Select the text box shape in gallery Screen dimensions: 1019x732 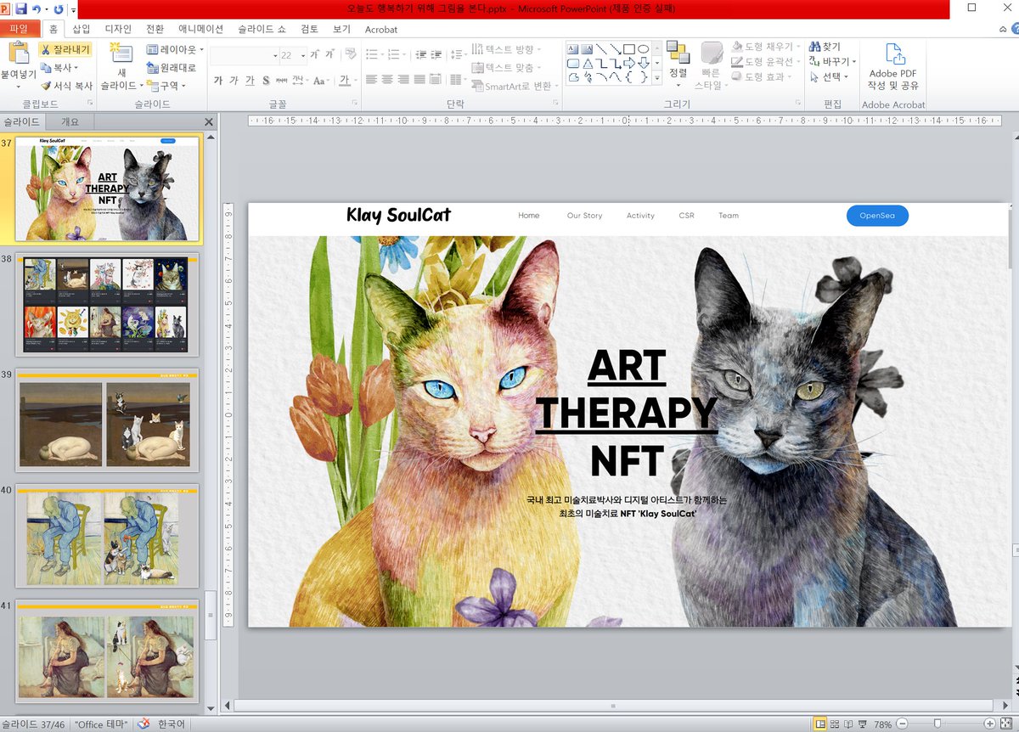point(573,49)
